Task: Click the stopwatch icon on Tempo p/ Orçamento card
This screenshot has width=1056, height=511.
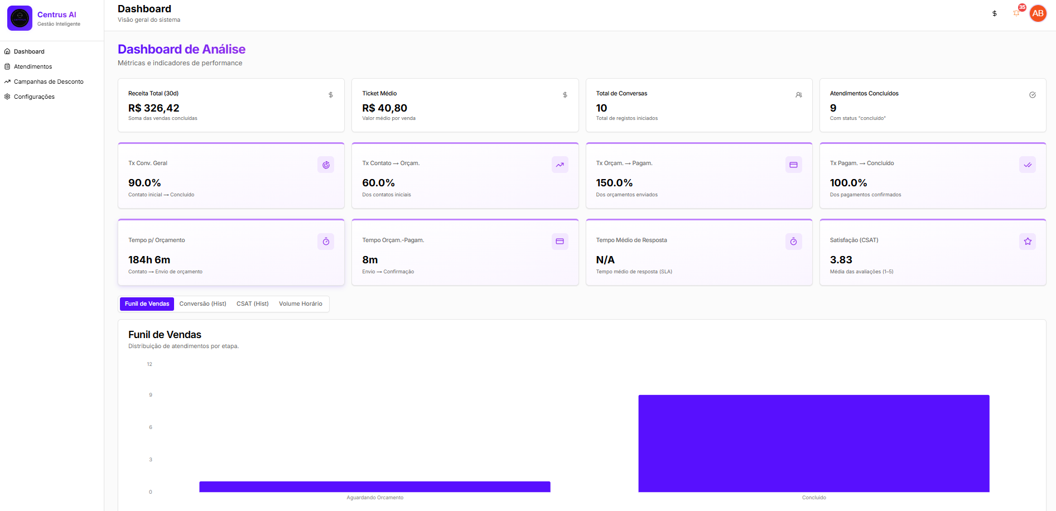Action: [326, 242]
